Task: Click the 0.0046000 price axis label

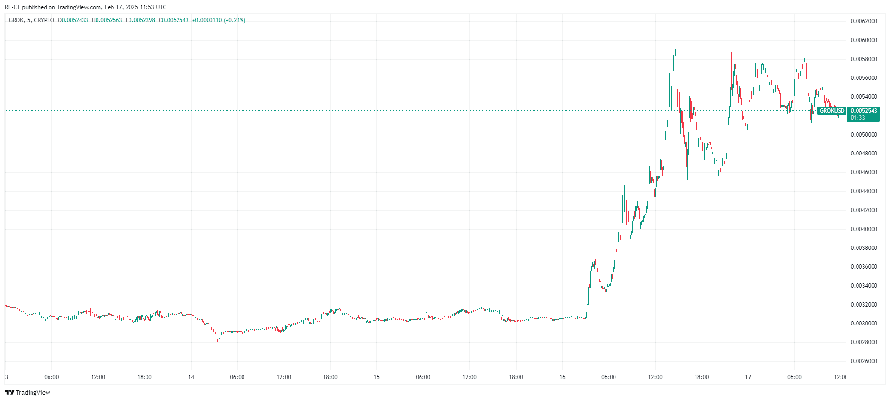Action: [864, 172]
